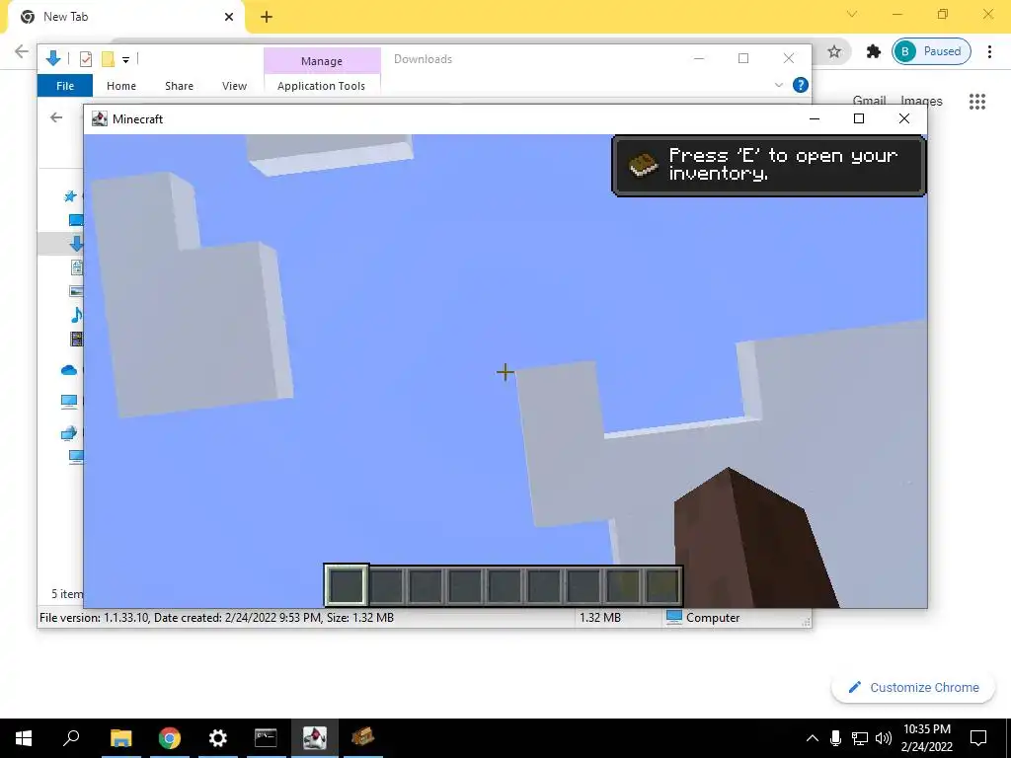Screen dimensions: 1011x758
Task: Open network status tray icon
Action: pos(860,738)
